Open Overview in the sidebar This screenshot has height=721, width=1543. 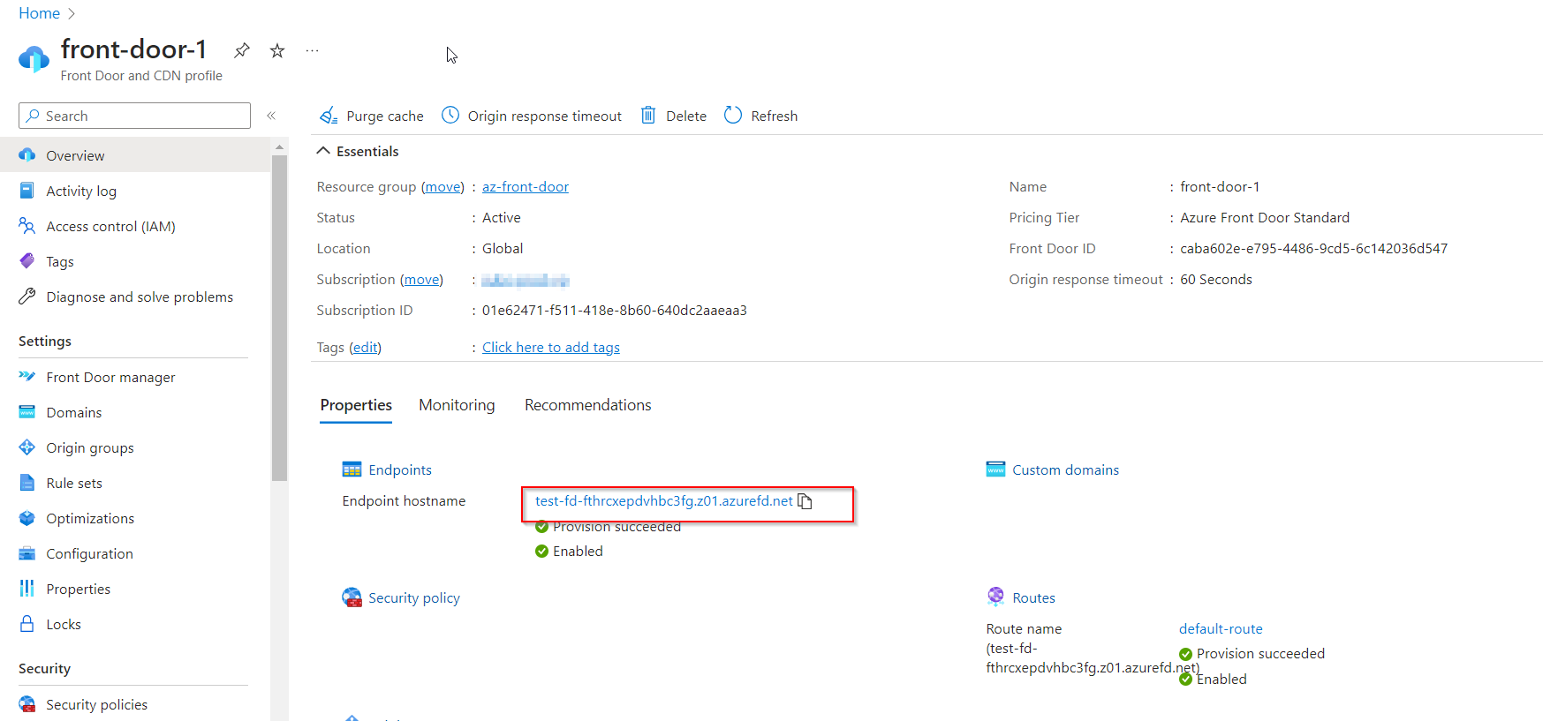[135, 155]
